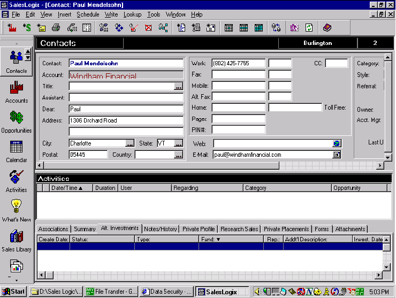Open the Accounts view in sidebar
The height and width of the screenshot is (298, 396).
click(17, 92)
